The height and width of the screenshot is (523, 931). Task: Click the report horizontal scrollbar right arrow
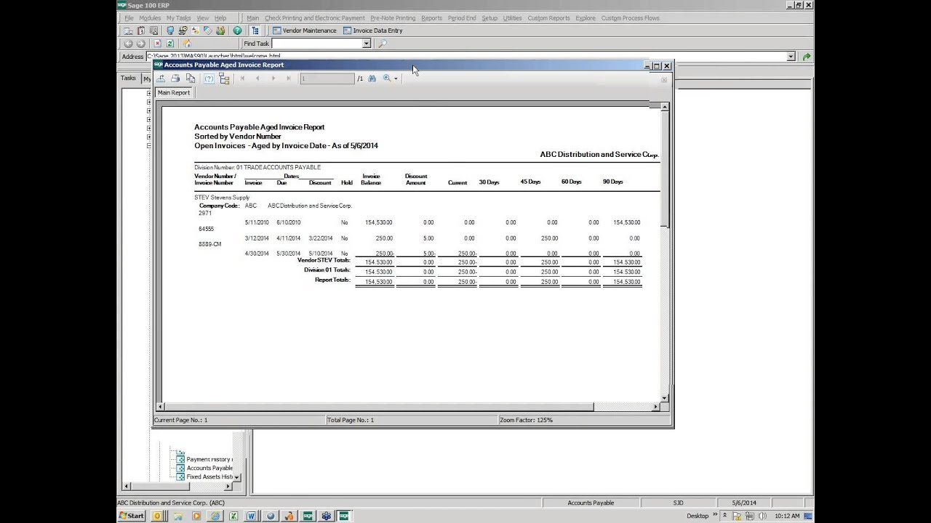(x=655, y=407)
